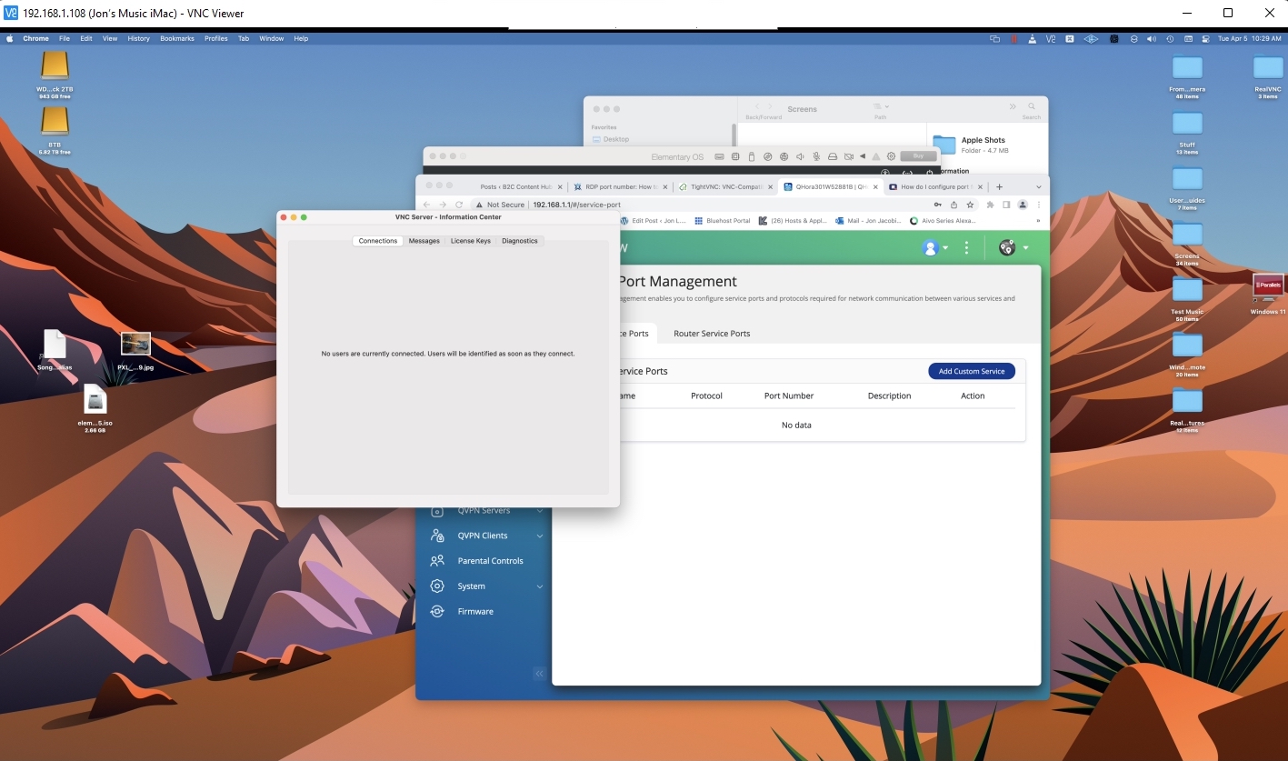Click the keyboard icon in Elementary OS toolbar
1288x761 pixels.
click(719, 156)
